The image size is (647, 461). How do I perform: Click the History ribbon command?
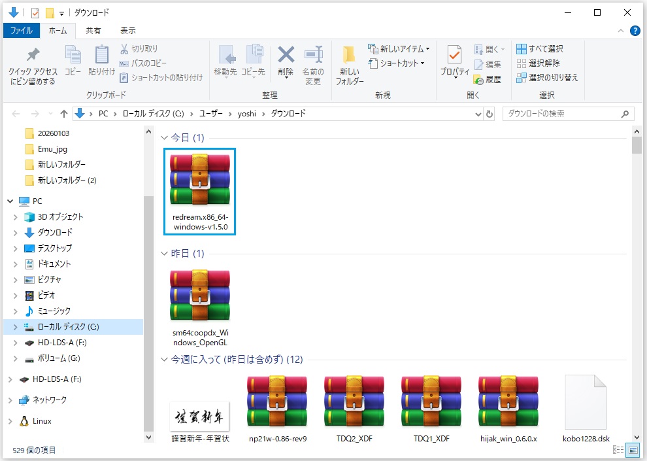point(488,79)
